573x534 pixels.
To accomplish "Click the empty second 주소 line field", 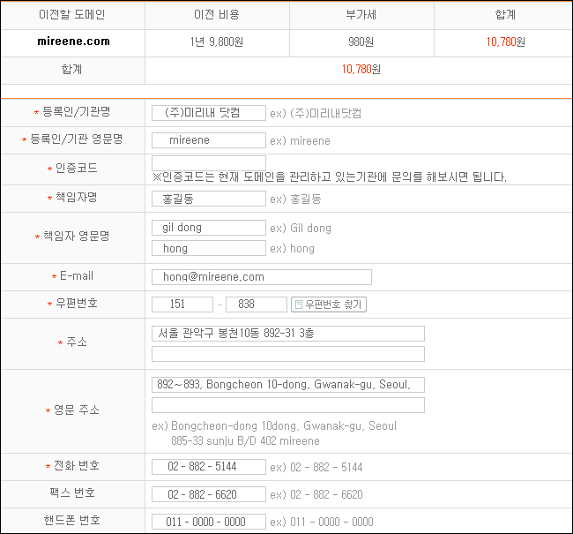I will 288,354.
